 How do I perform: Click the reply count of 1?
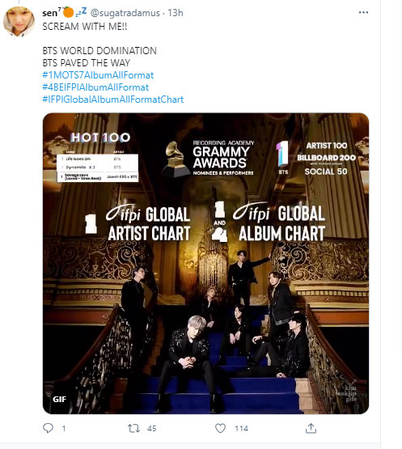(x=64, y=429)
